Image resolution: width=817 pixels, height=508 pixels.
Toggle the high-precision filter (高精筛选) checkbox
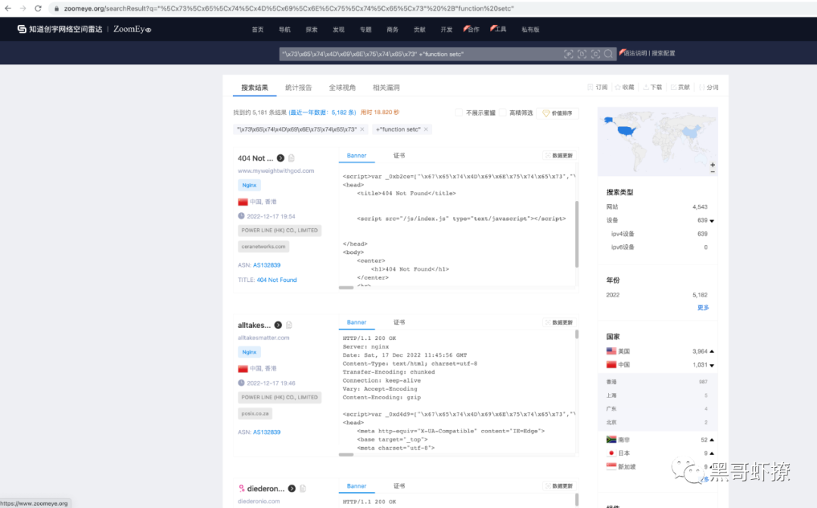coord(502,113)
